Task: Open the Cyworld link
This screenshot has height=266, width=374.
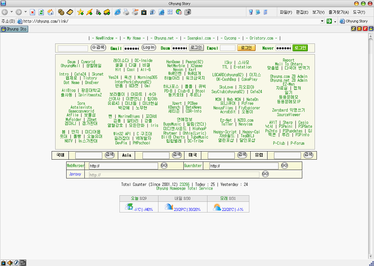Action: (x=88, y=62)
